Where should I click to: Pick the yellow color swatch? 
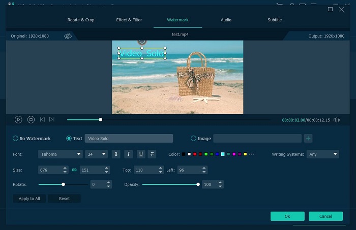click(245, 154)
